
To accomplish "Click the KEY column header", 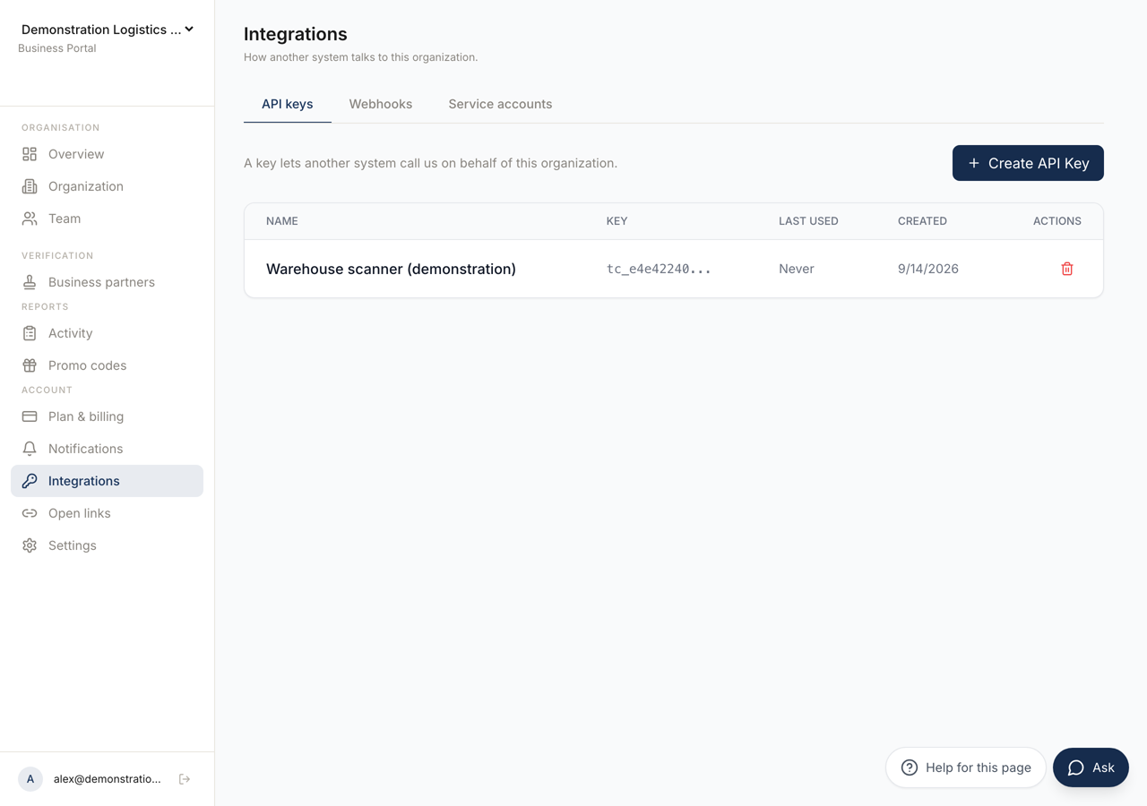I will (617, 221).
